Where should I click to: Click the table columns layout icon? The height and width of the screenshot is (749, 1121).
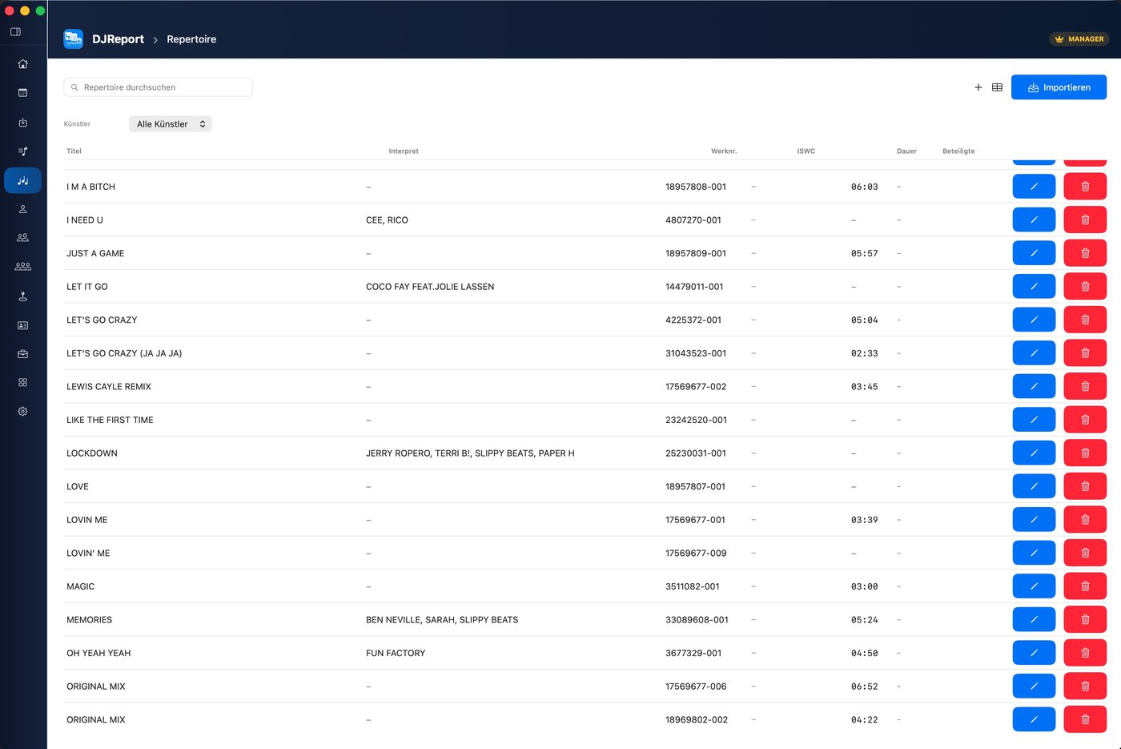[997, 87]
